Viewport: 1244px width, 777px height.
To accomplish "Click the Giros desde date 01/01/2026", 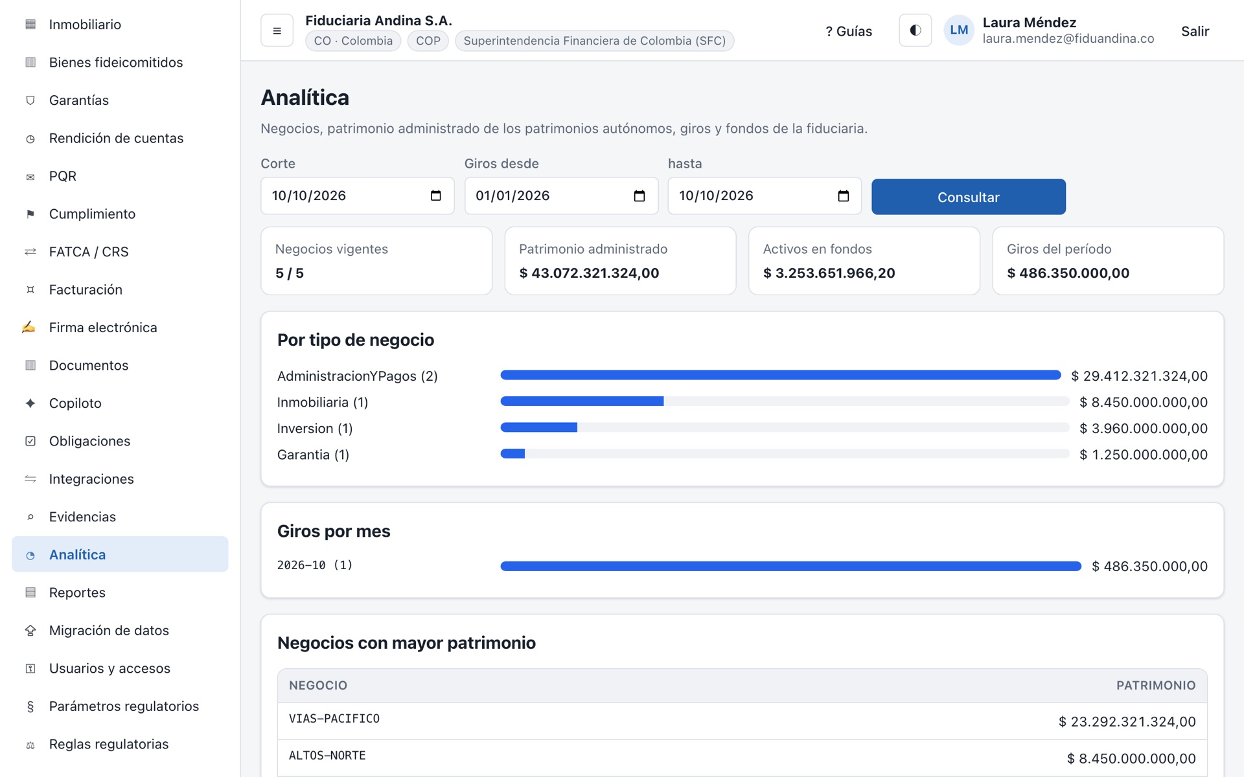I will 513,196.
